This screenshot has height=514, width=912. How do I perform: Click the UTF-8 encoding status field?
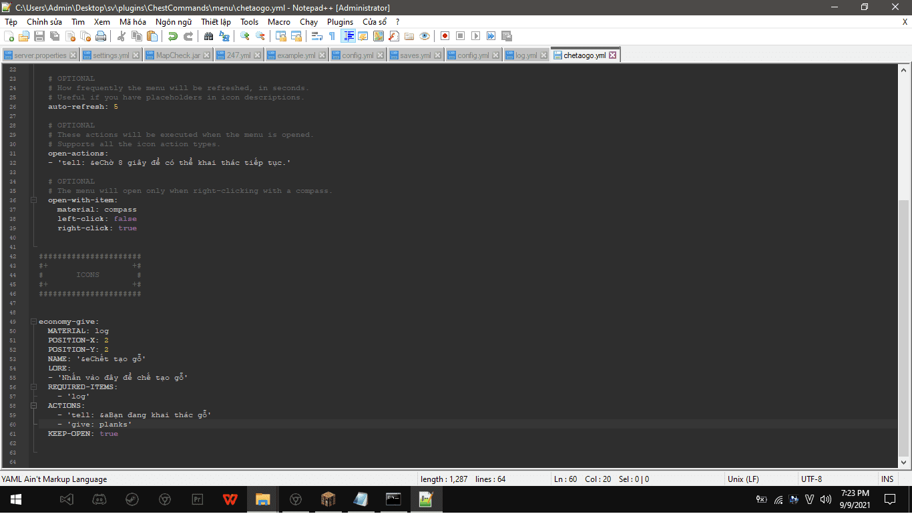pyautogui.click(x=811, y=479)
